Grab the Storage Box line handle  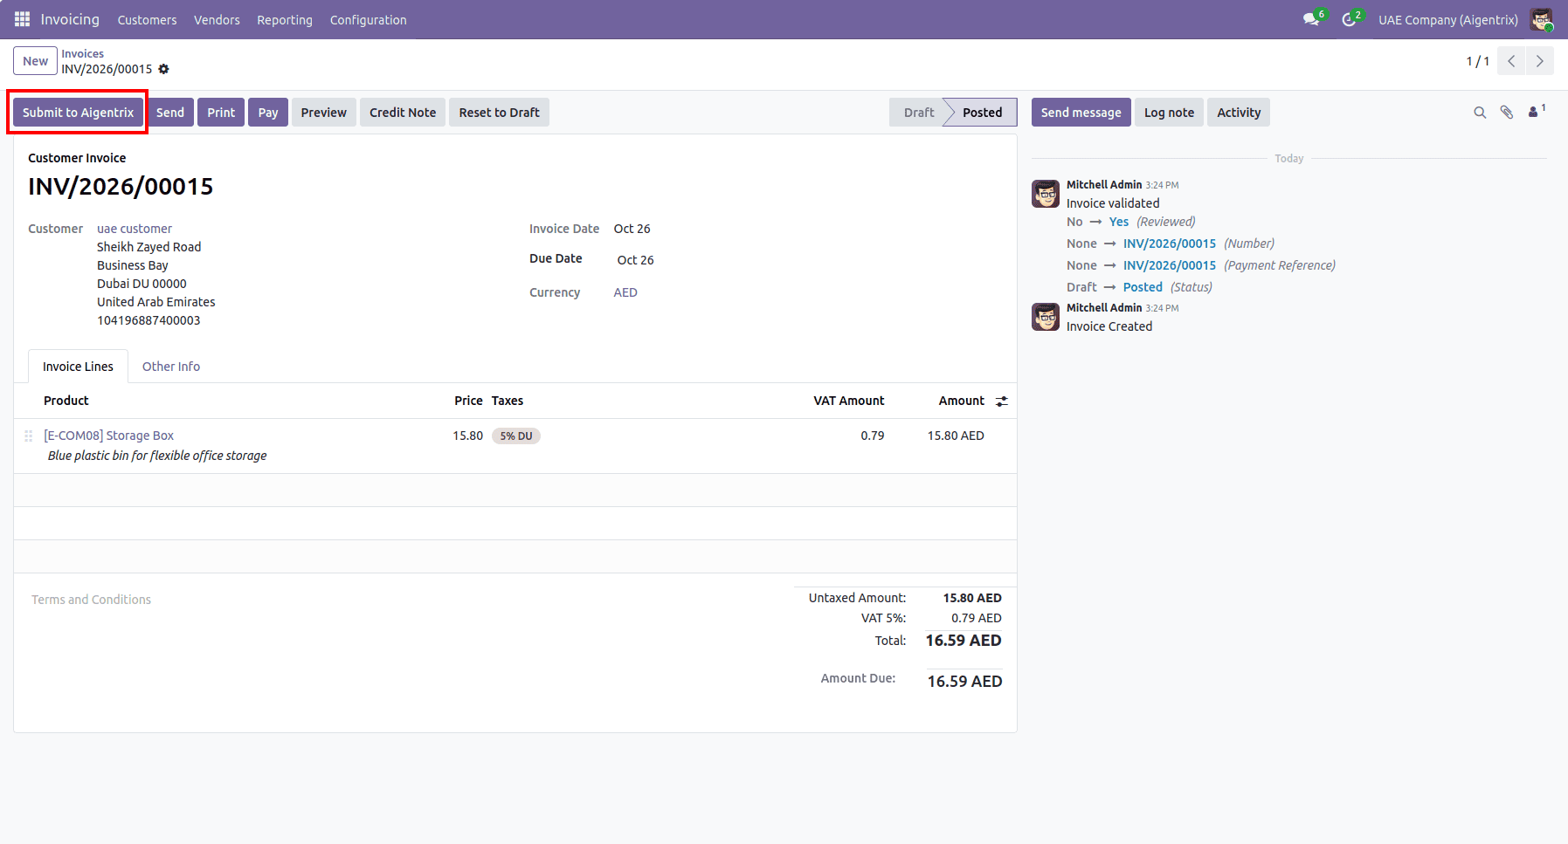coord(29,436)
